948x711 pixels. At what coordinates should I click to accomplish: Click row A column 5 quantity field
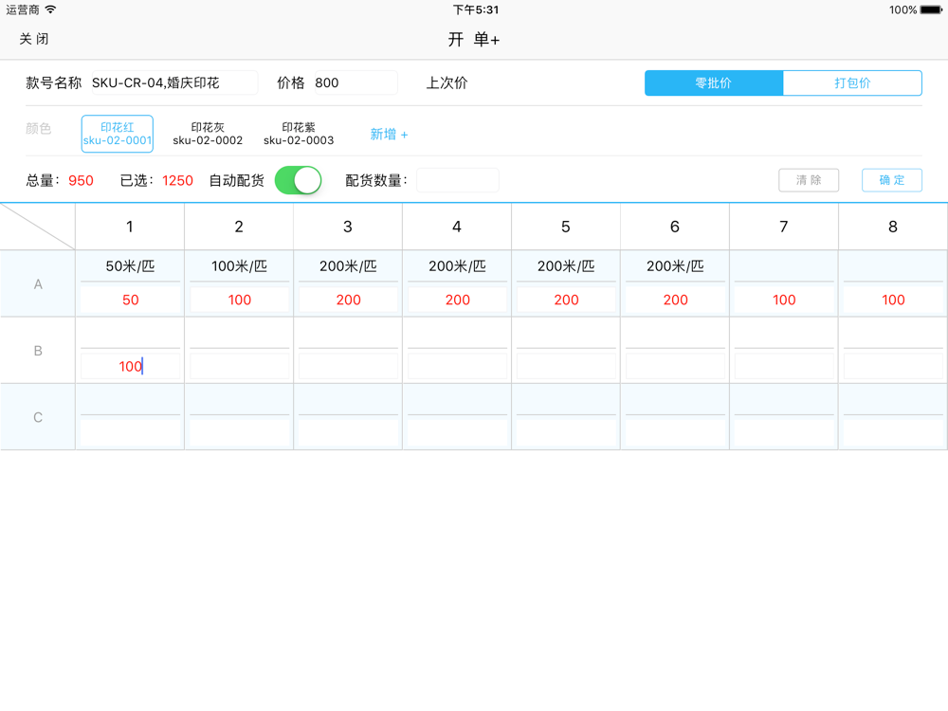[567, 300]
